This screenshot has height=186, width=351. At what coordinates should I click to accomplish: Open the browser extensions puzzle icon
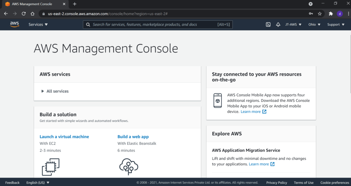coord(331,14)
